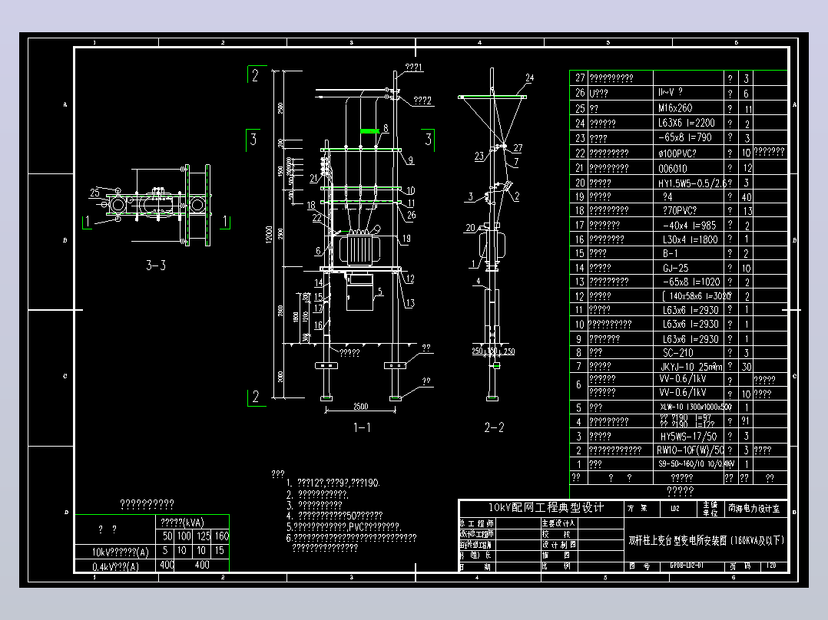Select '250 350 250' dimension in view 2-2
This screenshot has height=620, width=828.
492,351
